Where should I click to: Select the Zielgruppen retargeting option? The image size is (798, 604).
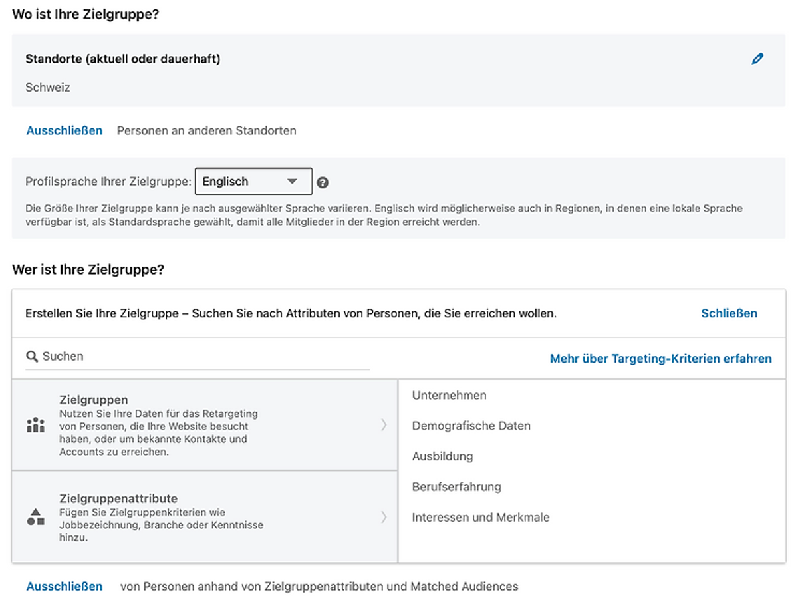tap(205, 425)
